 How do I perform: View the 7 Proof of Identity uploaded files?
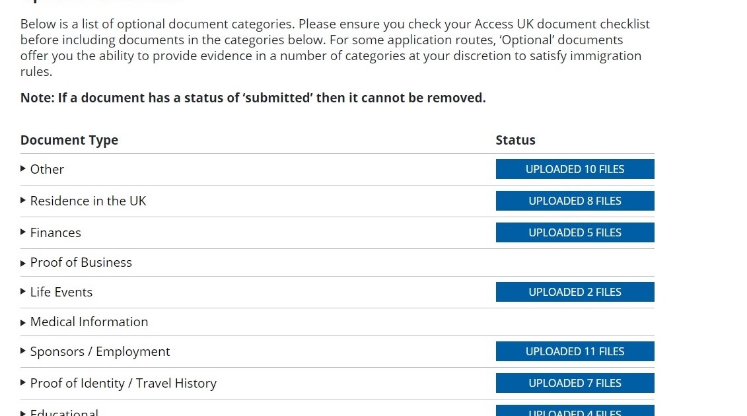tap(575, 383)
